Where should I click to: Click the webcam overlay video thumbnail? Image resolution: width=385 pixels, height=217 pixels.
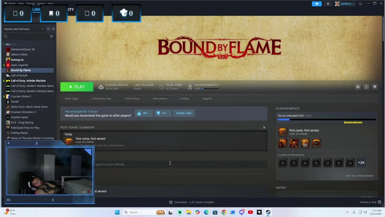(50, 171)
